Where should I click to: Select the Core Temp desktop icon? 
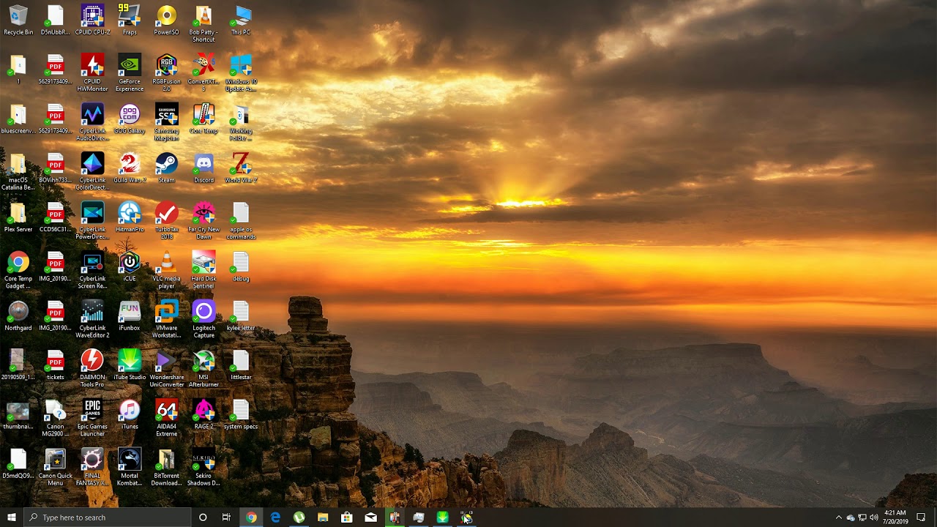click(204, 119)
